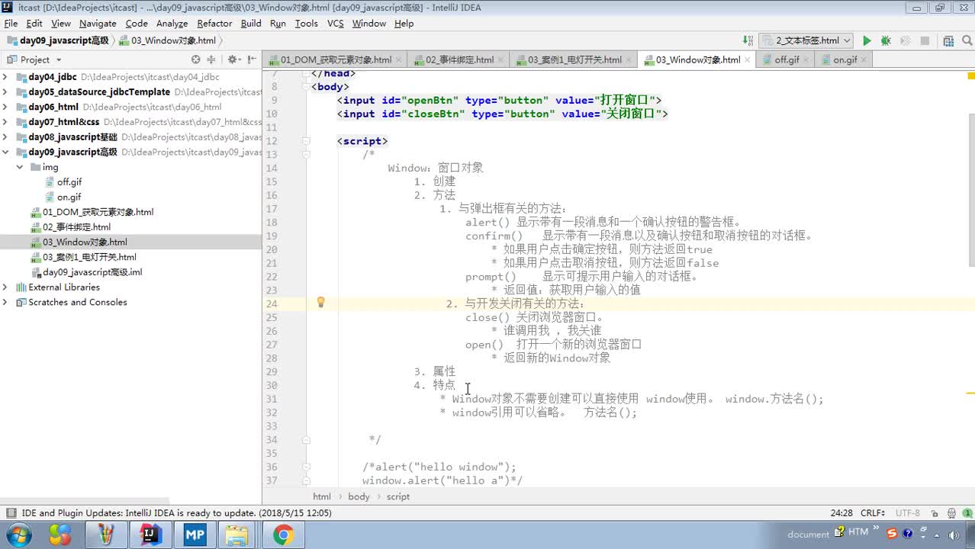Image resolution: width=975 pixels, height=549 pixels.
Task: Click the Hector inspector icon in status bar
Action: [951, 513]
